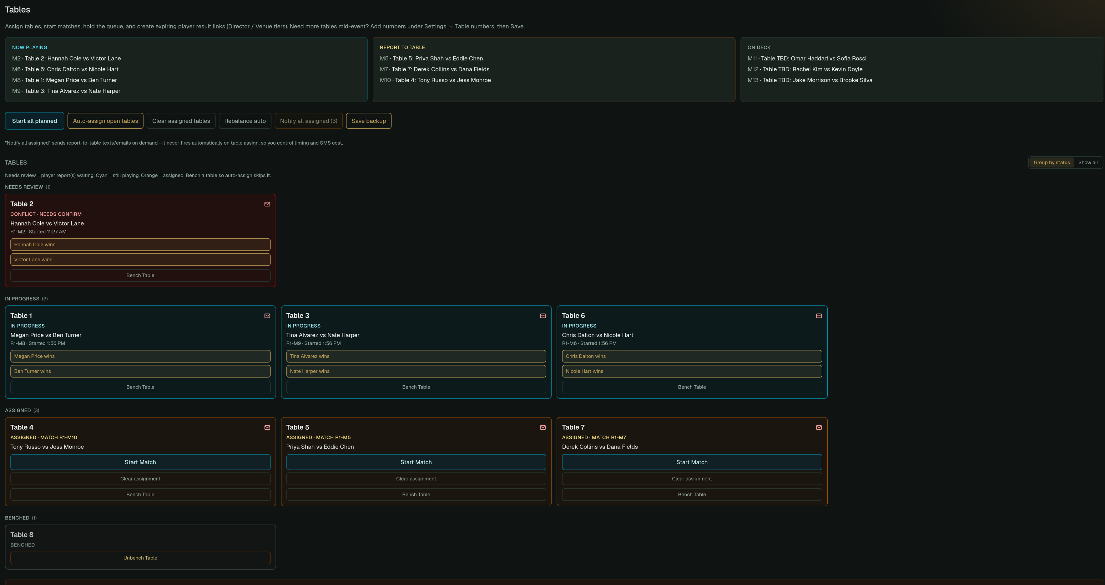Start Match on Table 4

pos(140,462)
